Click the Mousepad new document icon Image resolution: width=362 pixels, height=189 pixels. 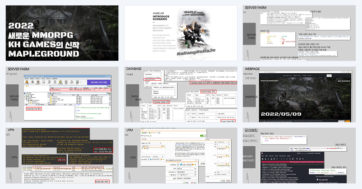[x=263, y=159]
